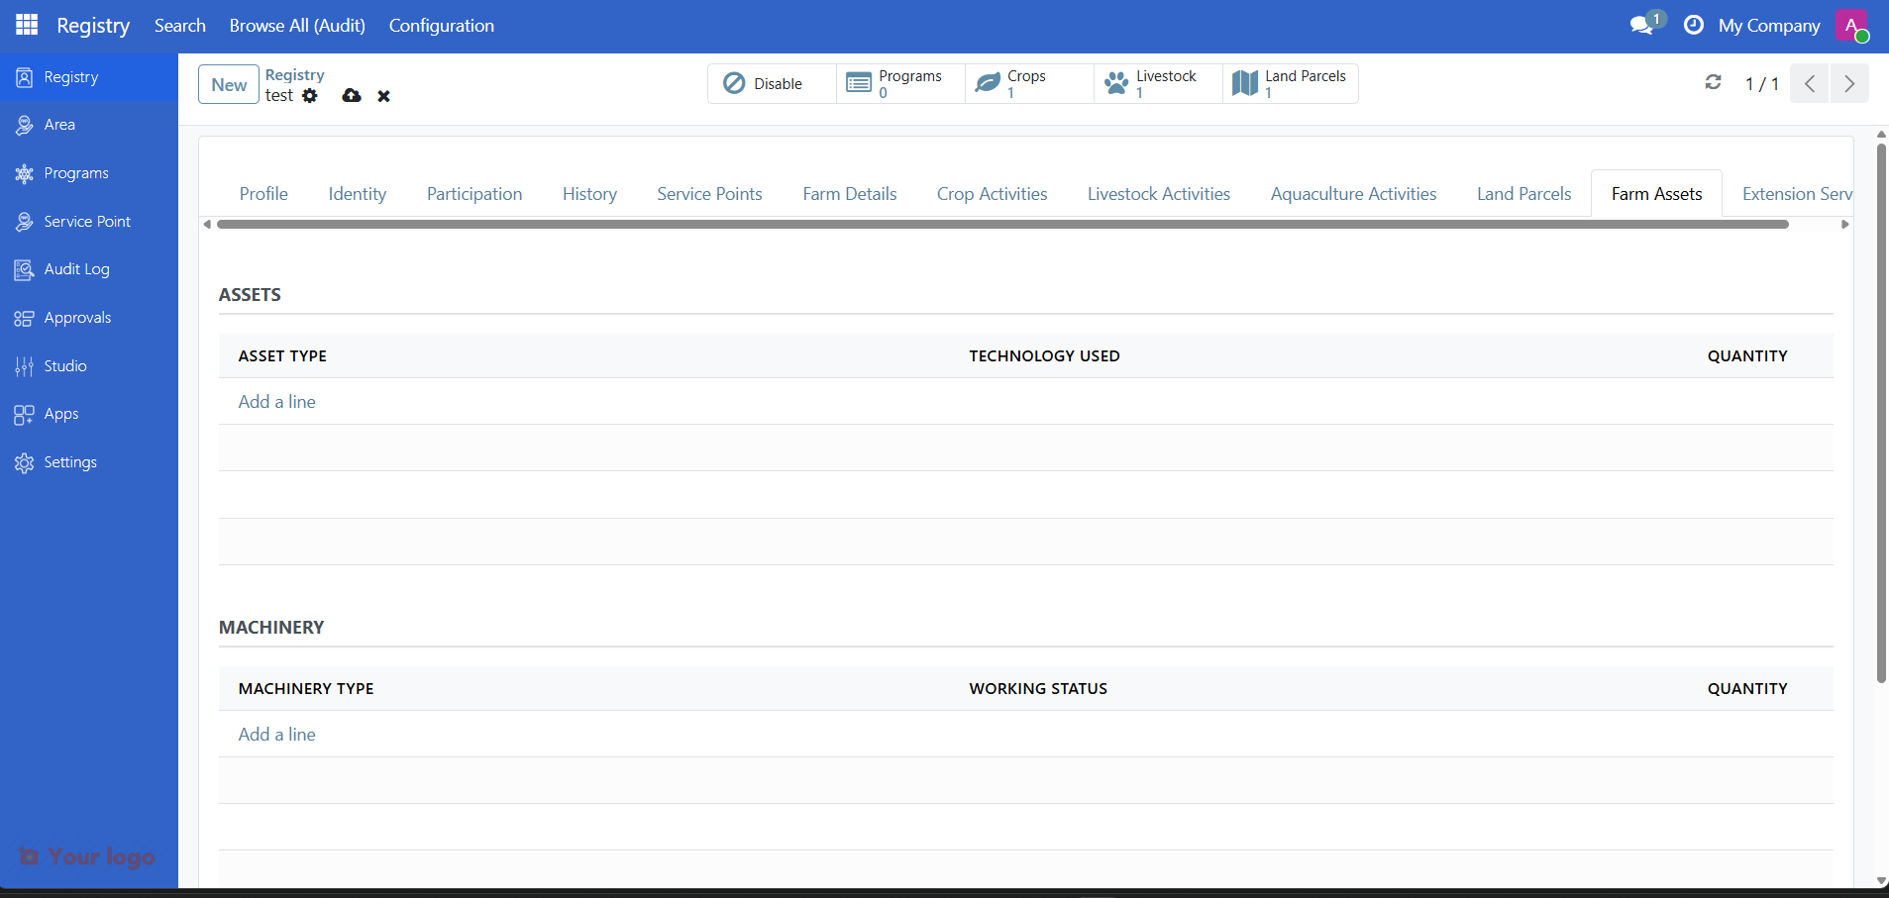The image size is (1889, 898).
Task: Click the Settings gear sidebar icon
Action: tap(25, 462)
